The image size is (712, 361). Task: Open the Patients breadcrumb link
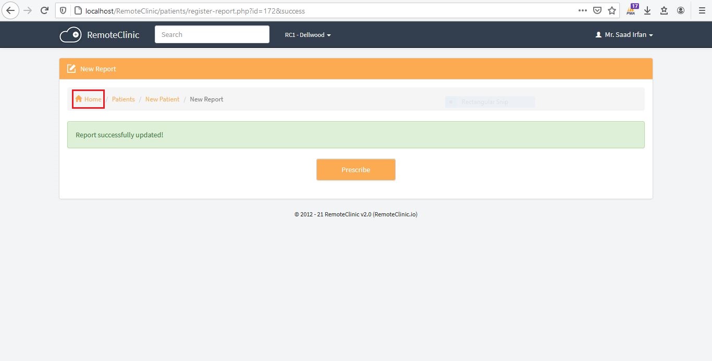tap(124, 99)
